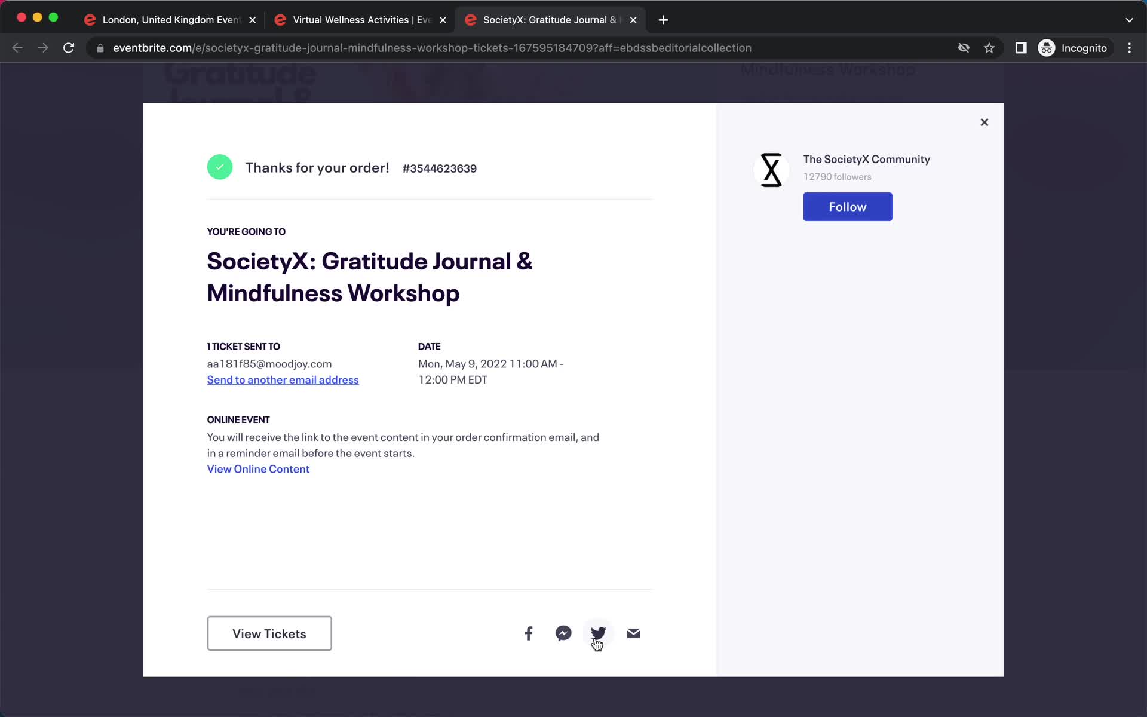Viewport: 1147px width, 717px height.
Task: Click the Messenger share icon
Action: tap(563, 633)
